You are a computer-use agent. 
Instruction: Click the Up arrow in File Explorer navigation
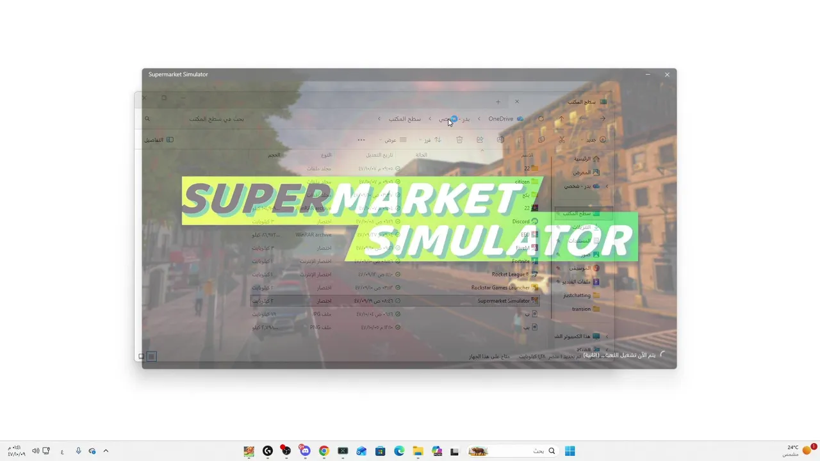click(x=561, y=118)
